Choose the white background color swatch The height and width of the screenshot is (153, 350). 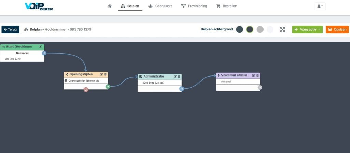coord(270,29)
